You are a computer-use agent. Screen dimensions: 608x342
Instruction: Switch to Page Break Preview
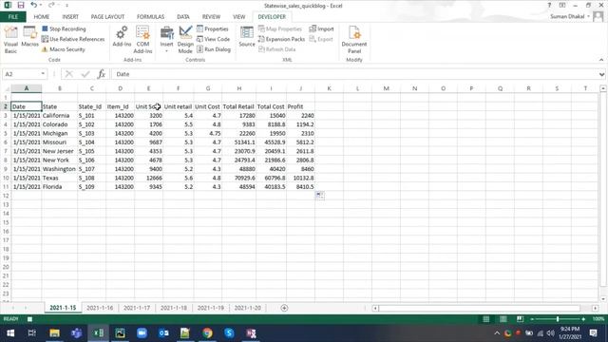coord(520,319)
